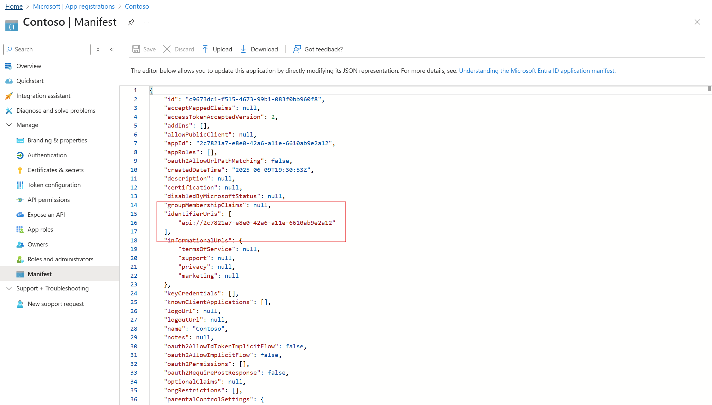Click the Upload arrow icon
712x405 pixels.
click(x=205, y=49)
